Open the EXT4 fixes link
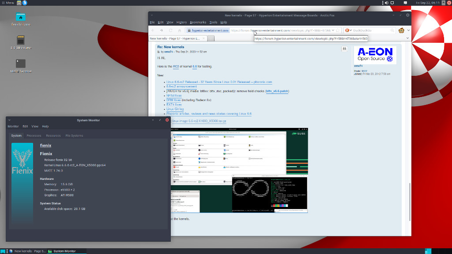 174,105
